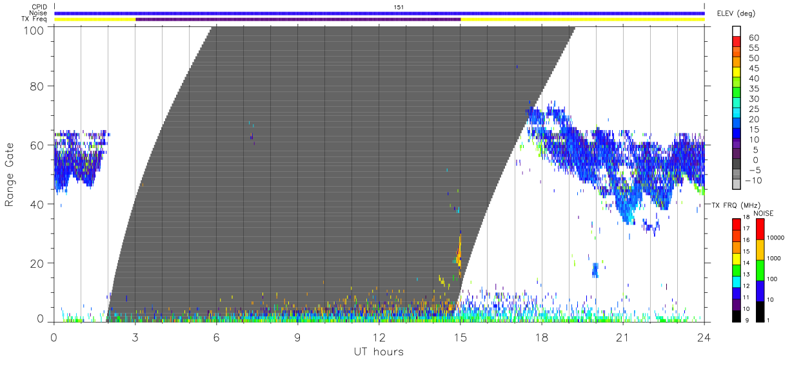792x365 pixels.
Task: Pick the white top segment of the ELEV colorbar
Action: tap(737, 31)
